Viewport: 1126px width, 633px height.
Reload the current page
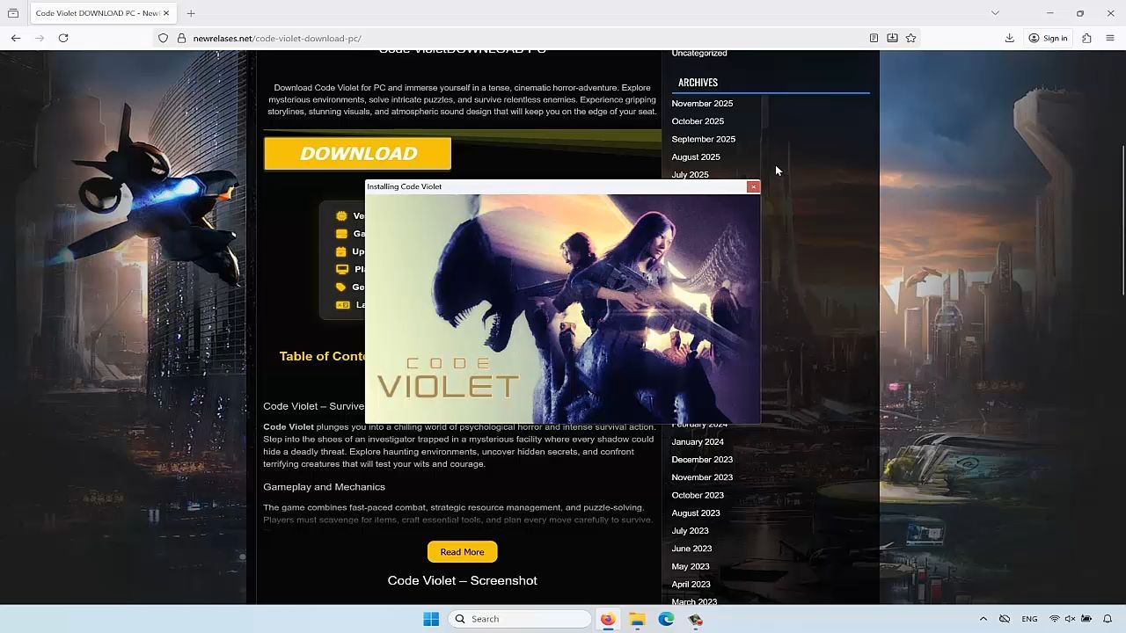point(63,38)
